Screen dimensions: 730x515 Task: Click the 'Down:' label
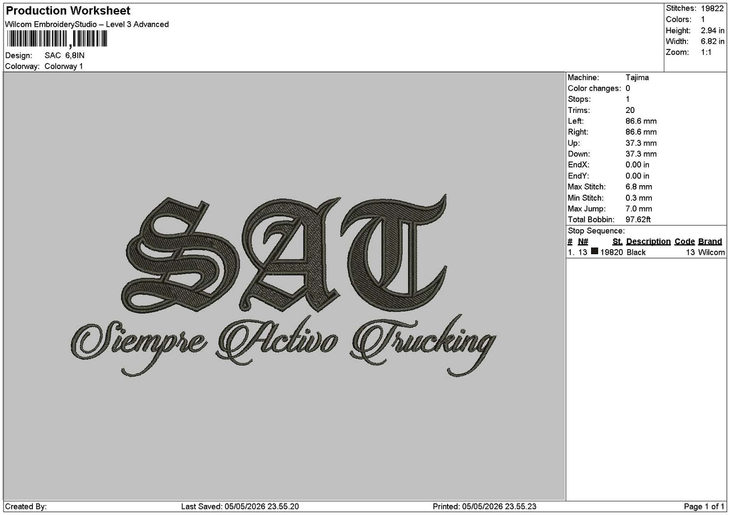pos(578,154)
